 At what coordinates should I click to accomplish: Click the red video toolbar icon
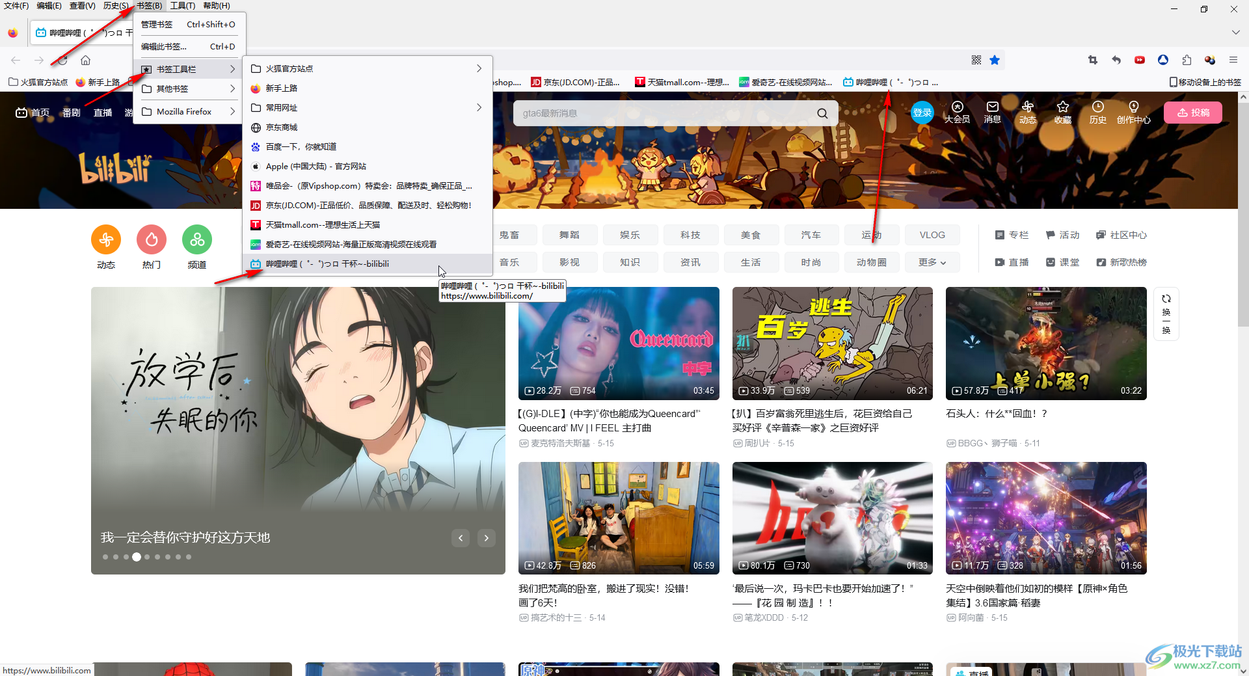coord(1140,60)
